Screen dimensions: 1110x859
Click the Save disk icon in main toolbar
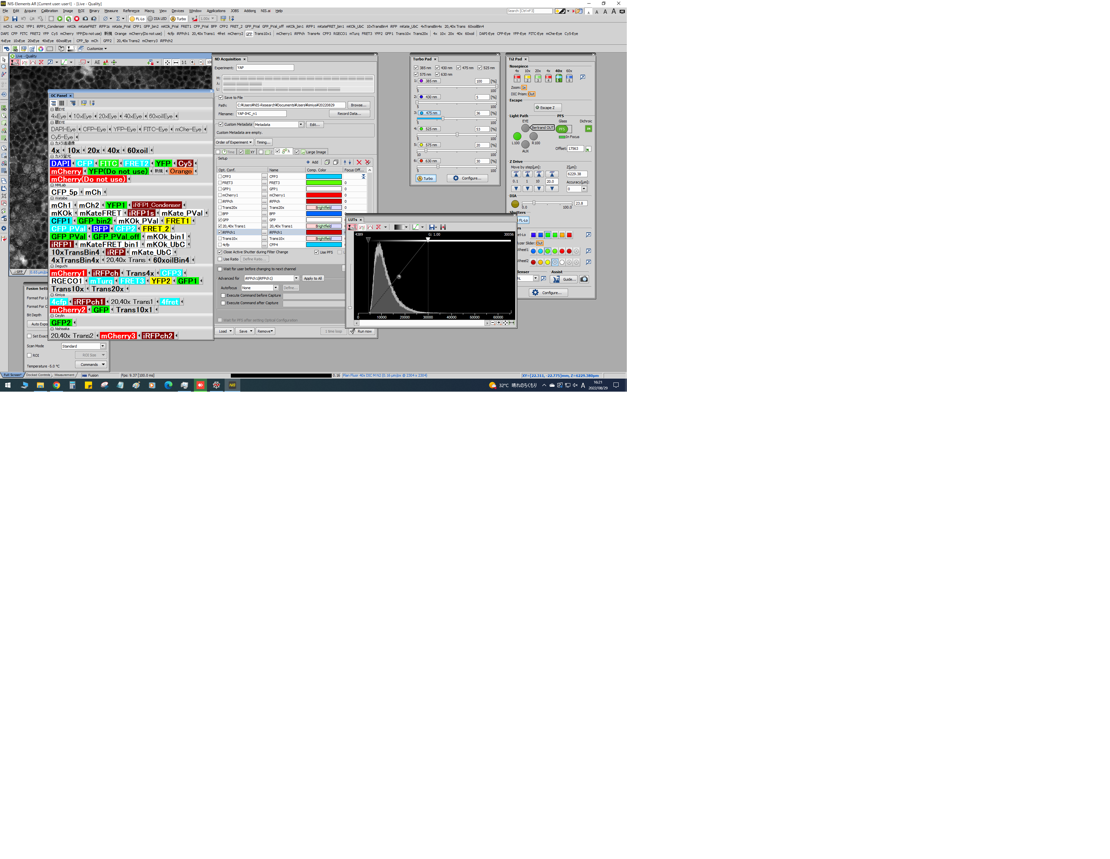[x=14, y=19]
